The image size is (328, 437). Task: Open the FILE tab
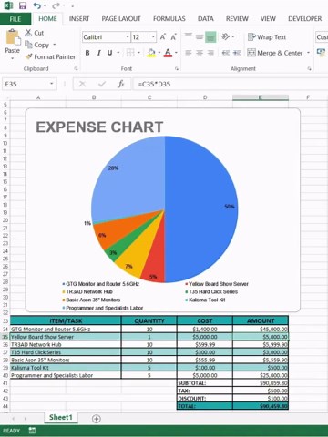tap(15, 19)
